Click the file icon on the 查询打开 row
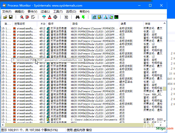The width and height of the screenshot is (175, 133). pos(48,120)
